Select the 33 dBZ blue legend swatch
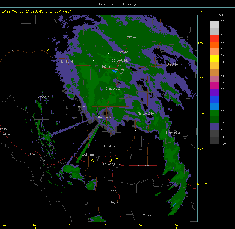The width and height of the screenshot is (235, 229). click(x=214, y=99)
